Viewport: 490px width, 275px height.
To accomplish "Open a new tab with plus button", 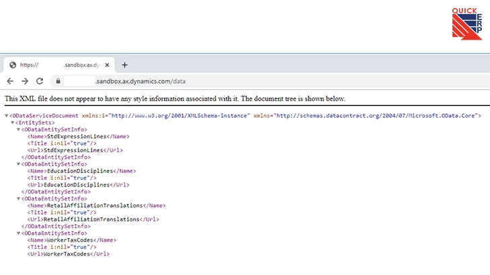I will 125,65.
